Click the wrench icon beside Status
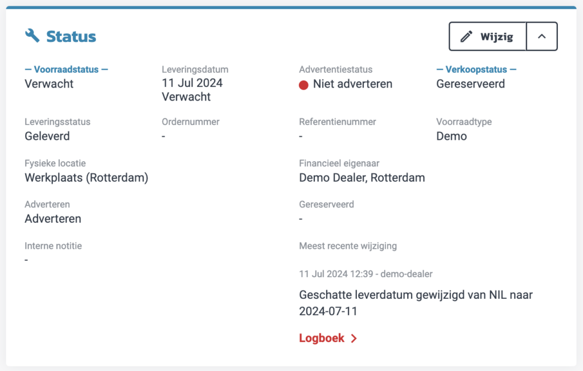The height and width of the screenshot is (371, 583). (x=32, y=36)
